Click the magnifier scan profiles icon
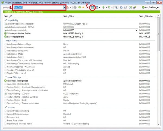Image resolution: width=163 pixels, height=131 pixels. [x=121, y=7]
